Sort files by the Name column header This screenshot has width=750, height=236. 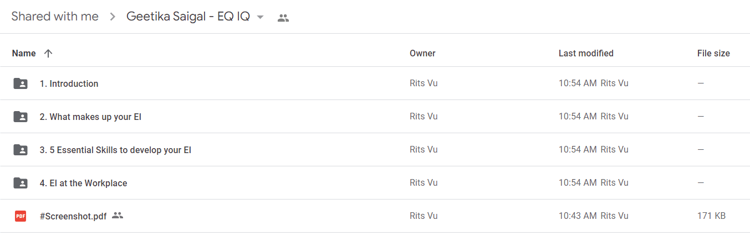(x=24, y=54)
